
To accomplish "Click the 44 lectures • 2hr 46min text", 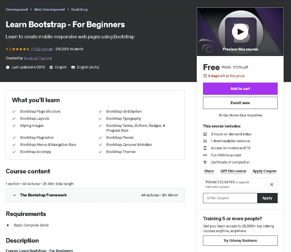I will 160,195.
